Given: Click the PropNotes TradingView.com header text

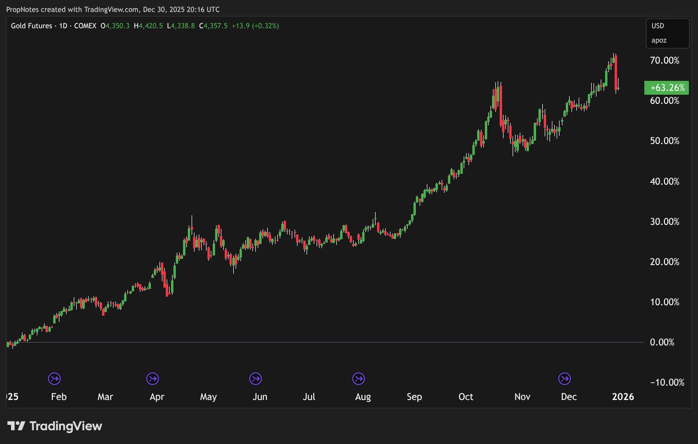Looking at the screenshot, I should (x=113, y=10).
